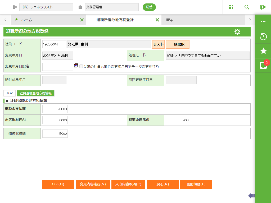Enable 以降の社員も同じ変更年月日 checkbox
The image size is (271, 203).
pos(81,66)
